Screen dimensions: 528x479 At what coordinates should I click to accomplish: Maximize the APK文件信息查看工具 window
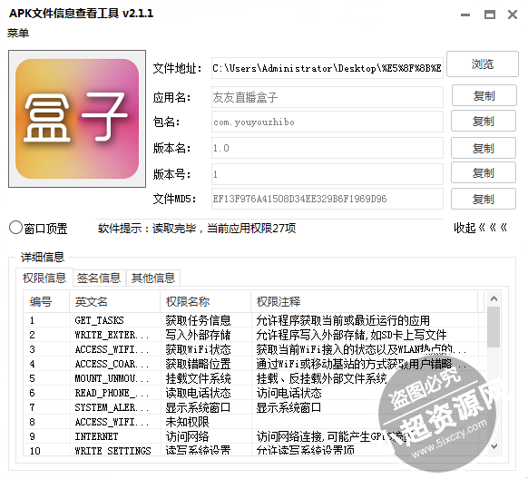coord(490,15)
